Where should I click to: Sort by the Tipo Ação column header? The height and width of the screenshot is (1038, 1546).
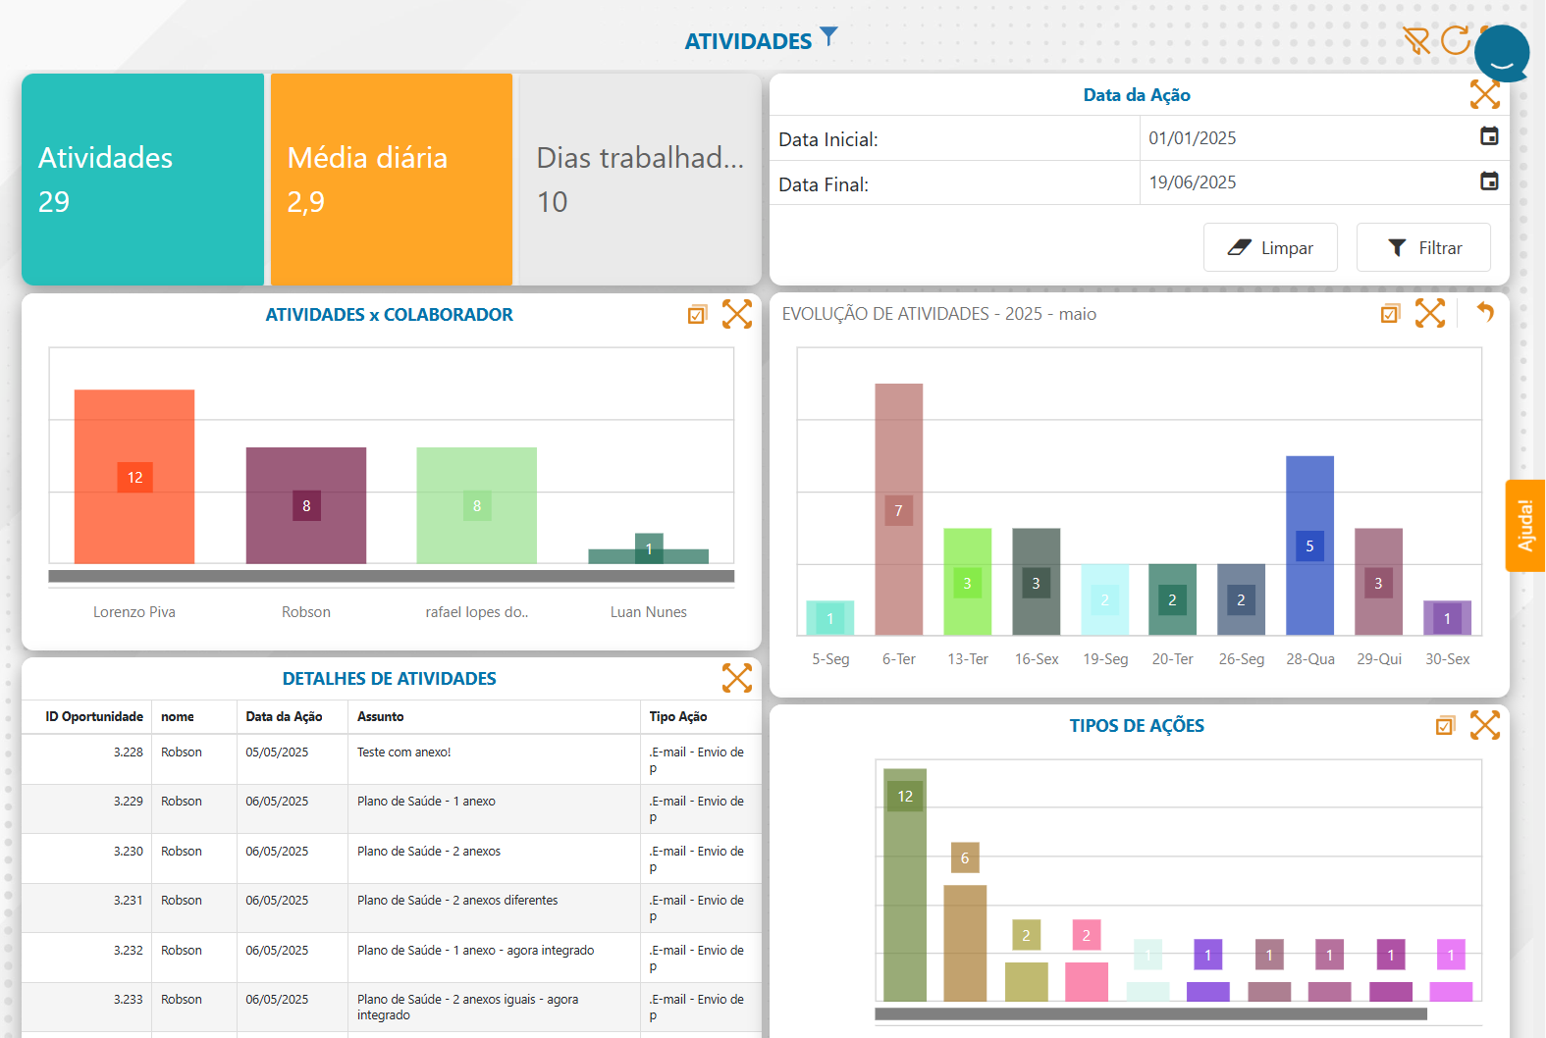click(677, 717)
